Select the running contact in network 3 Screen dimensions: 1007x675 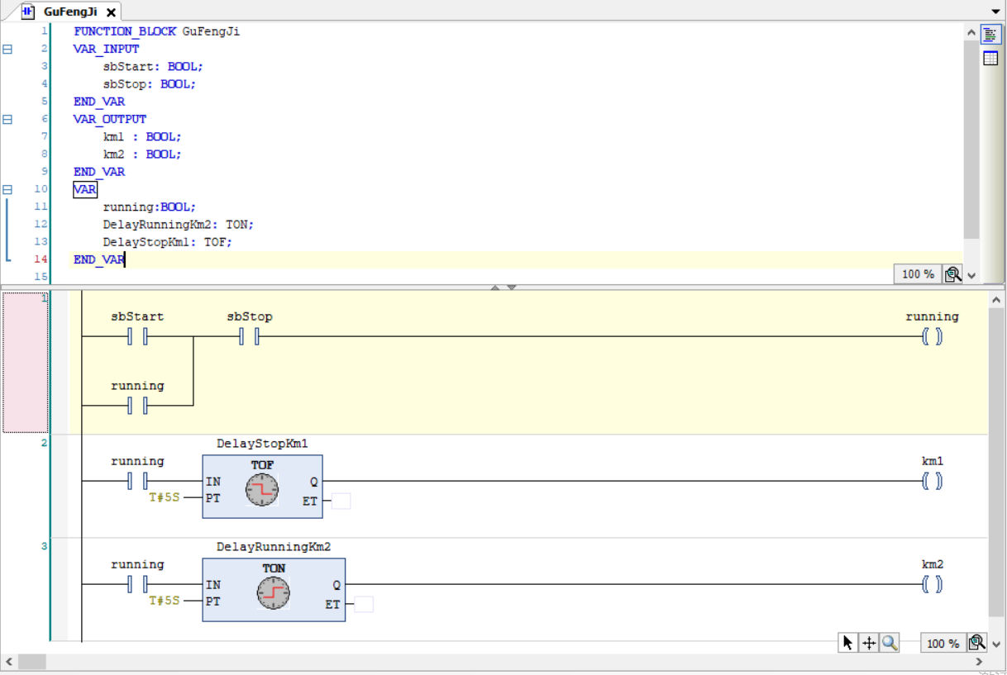point(137,585)
